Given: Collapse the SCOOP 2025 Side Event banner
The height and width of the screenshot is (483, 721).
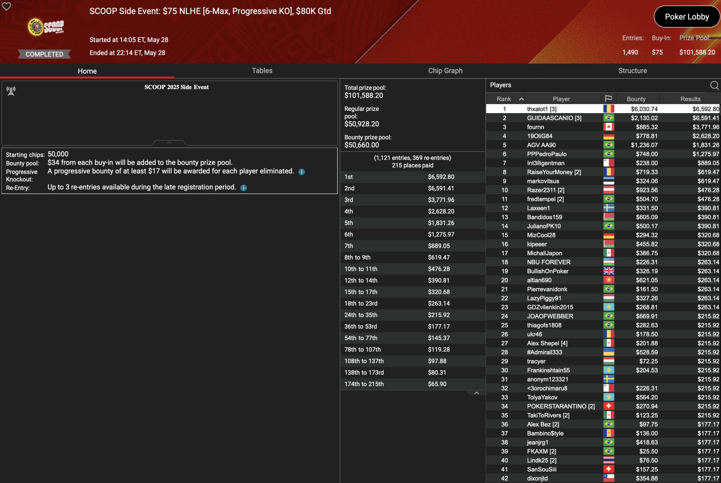Looking at the screenshot, I should (169, 143).
